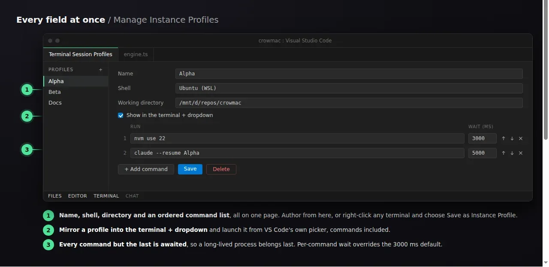
Task: Click the 'Manage Instance Profiles' heading text
Action: coord(166,20)
